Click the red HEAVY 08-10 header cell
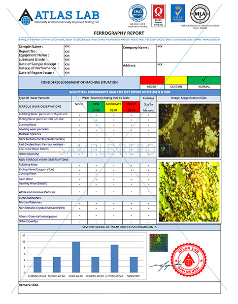Image resolution: width=238 pixels, height=304 pixels. click(131, 107)
